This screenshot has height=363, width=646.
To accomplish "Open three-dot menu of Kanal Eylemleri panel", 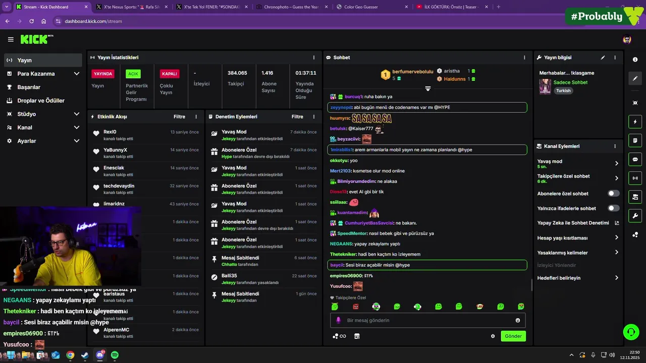I will click(x=615, y=146).
